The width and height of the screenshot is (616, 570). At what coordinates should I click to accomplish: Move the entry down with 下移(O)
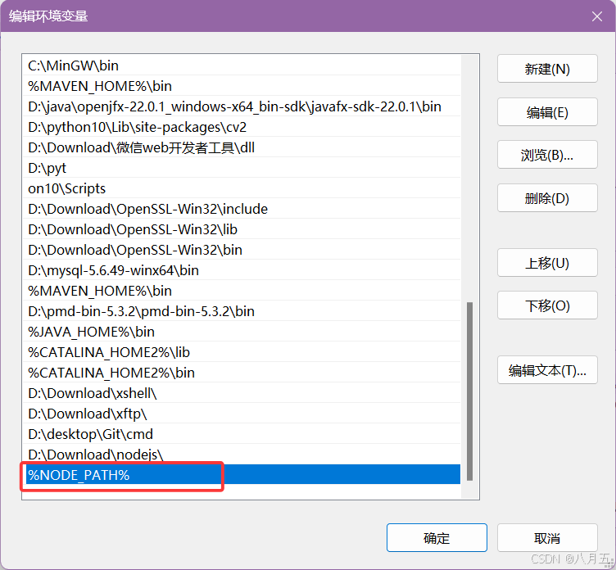coord(547,305)
